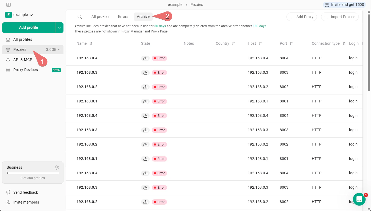The height and width of the screenshot is (211, 371).
Task: Open the API & MCP page
Action: (23, 60)
